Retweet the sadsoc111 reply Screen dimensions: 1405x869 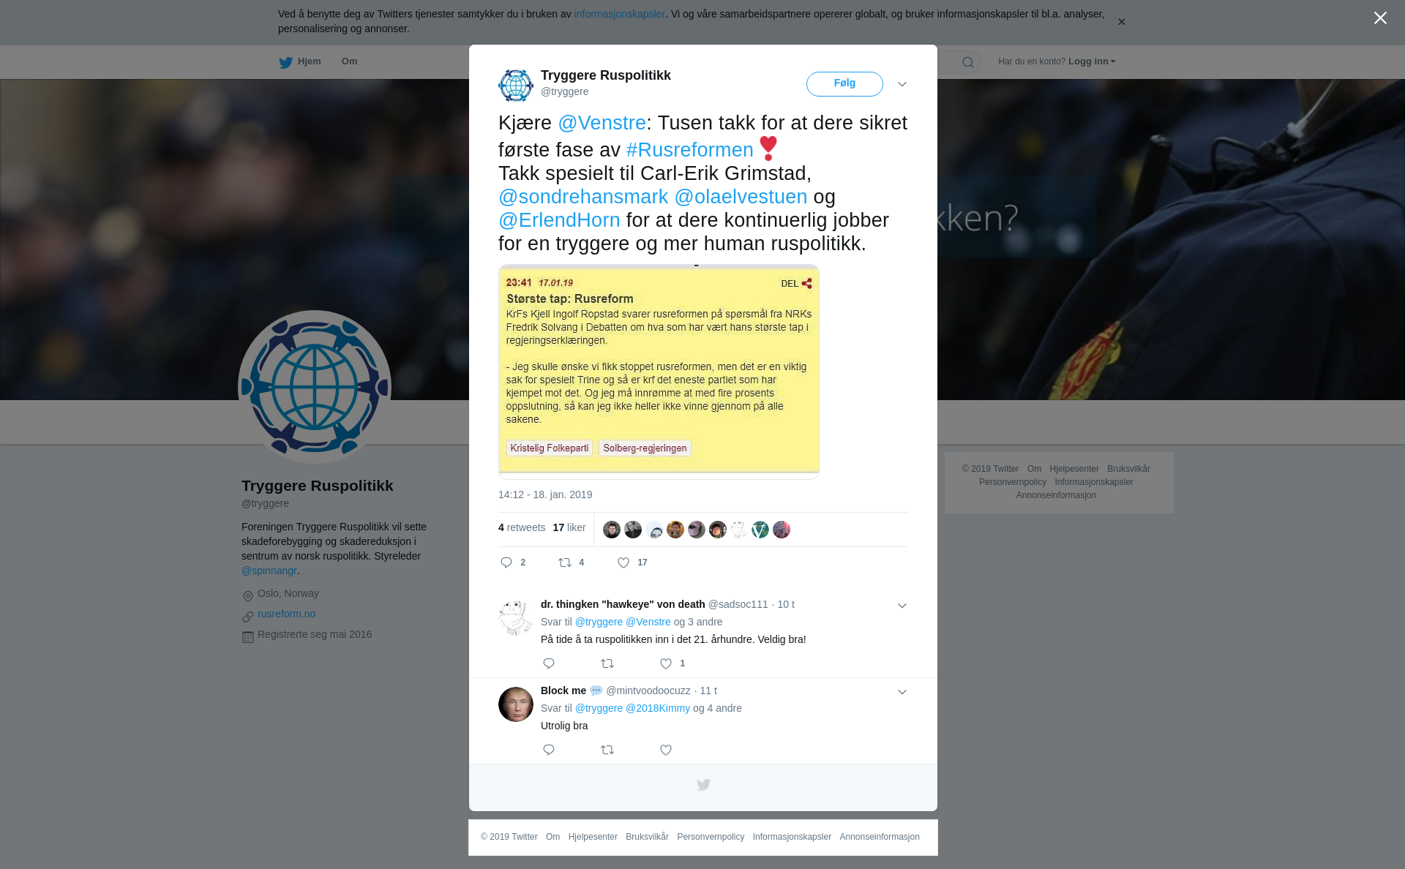pyautogui.click(x=607, y=663)
